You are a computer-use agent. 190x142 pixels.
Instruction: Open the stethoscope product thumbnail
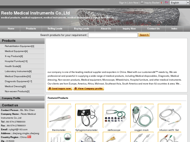click(x=114, y=116)
